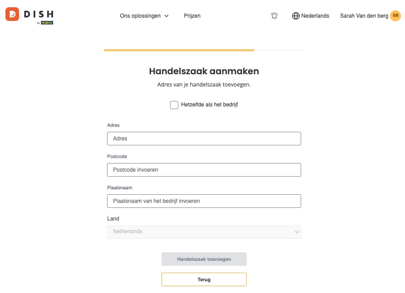The image size is (405, 293).
Task: Focus the Adres input field
Action: coord(204,139)
